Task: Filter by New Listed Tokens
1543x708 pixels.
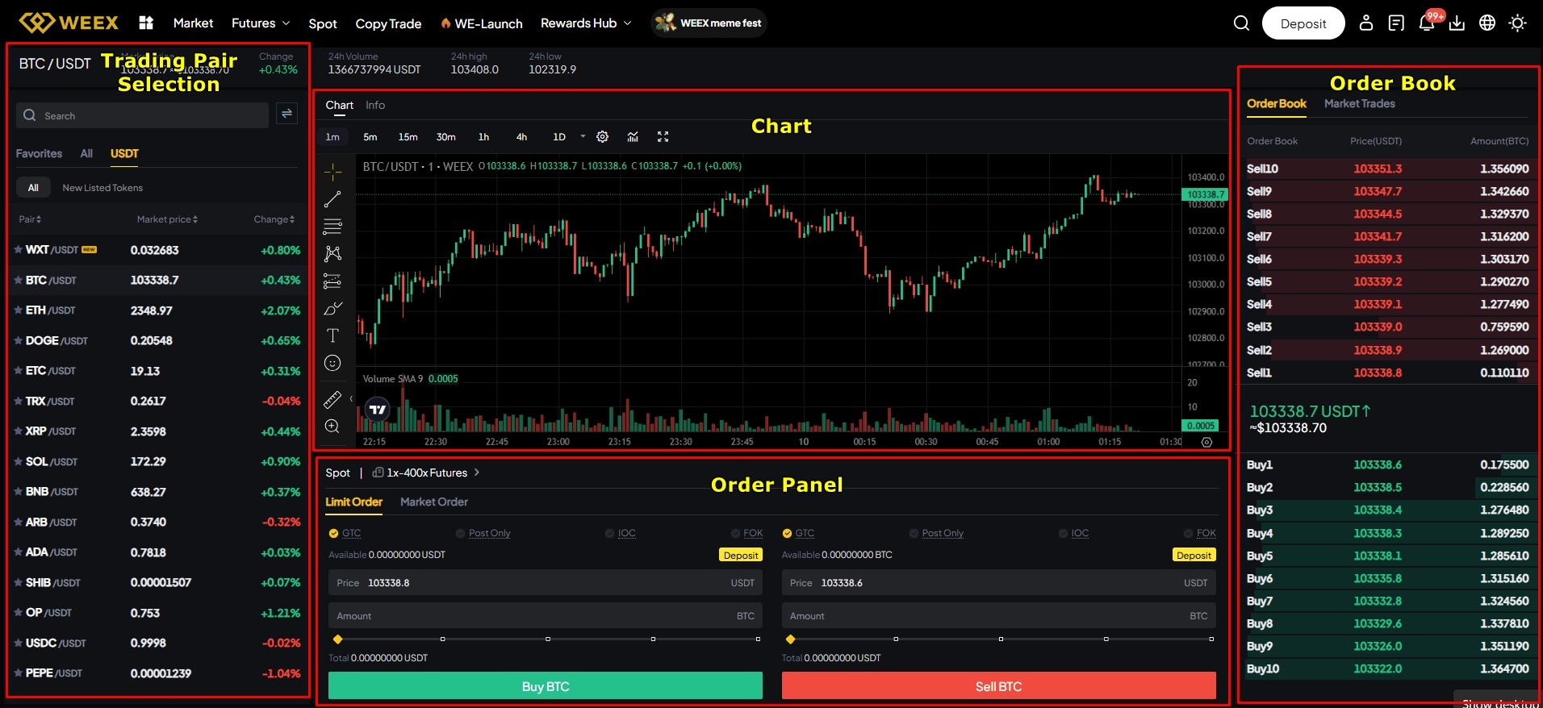Action: pyautogui.click(x=102, y=188)
